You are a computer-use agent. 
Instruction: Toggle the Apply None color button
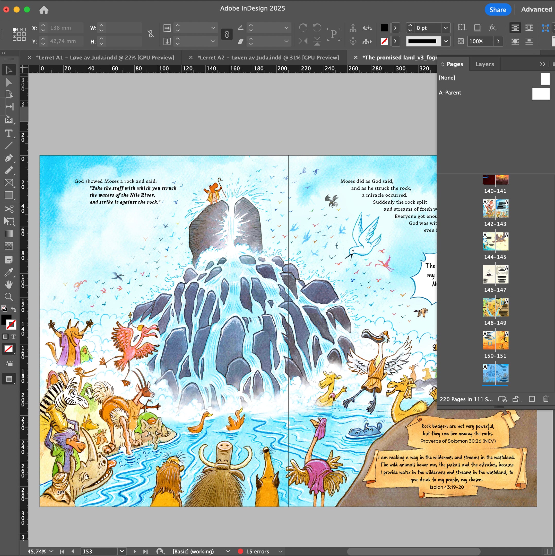click(x=9, y=349)
